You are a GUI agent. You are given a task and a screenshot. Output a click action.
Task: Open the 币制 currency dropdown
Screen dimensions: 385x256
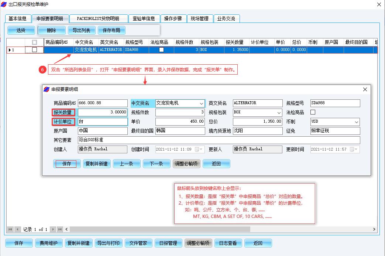pyautogui.click(x=356, y=122)
